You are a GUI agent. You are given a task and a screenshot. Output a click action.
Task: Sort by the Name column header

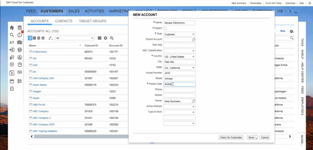(x=33, y=46)
